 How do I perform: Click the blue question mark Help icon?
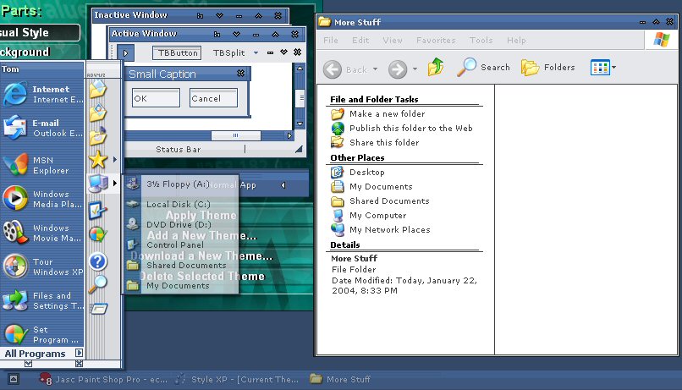98,261
